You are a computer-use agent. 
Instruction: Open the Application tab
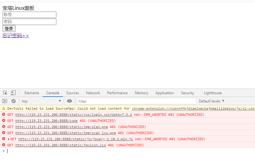click(165, 93)
